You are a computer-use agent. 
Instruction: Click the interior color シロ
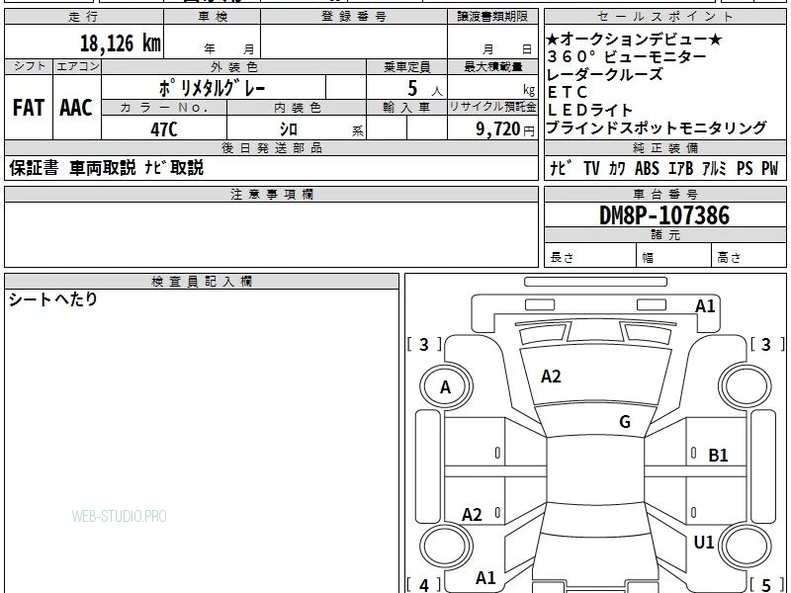coord(289,129)
